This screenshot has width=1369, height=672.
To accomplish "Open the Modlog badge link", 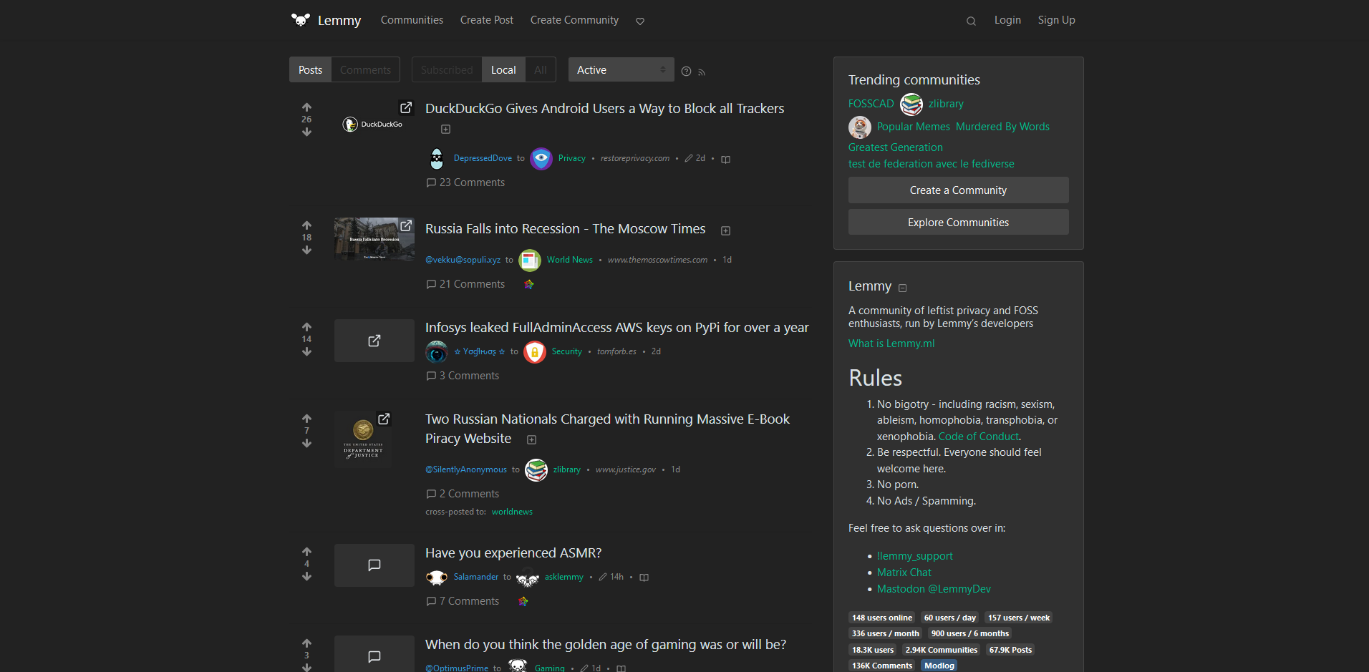I will click(939, 666).
